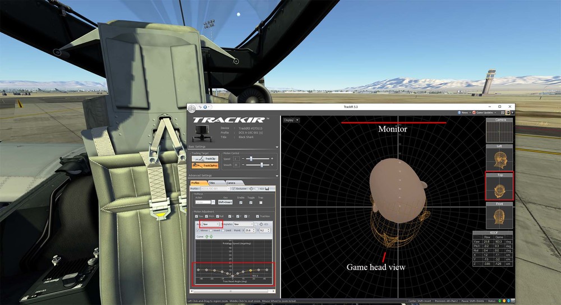Toggle the Mirror checkbox
The image size is (561, 305).
198,230
